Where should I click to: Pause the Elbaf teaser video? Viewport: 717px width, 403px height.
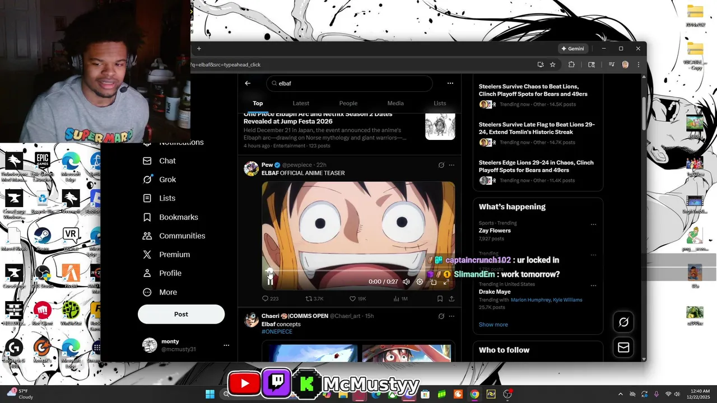click(x=270, y=282)
